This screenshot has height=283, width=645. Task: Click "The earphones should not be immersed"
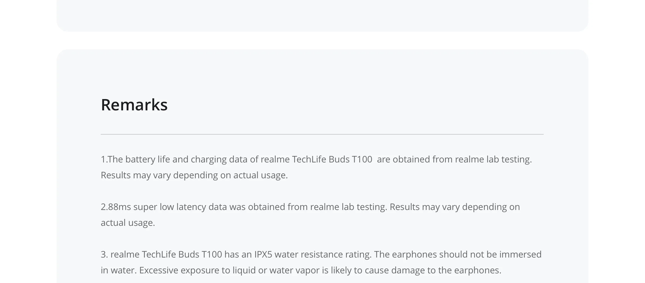(458, 254)
